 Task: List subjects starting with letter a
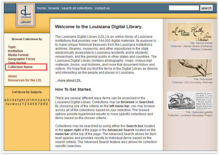click(5, 100)
